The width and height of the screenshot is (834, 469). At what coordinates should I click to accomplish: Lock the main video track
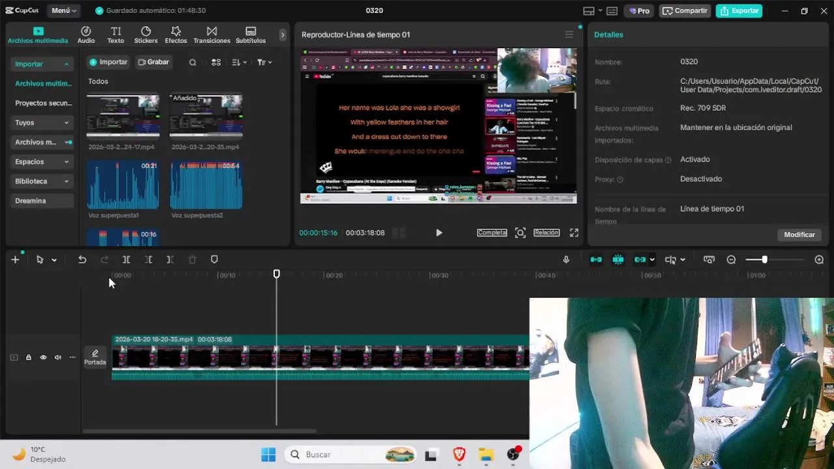point(28,357)
